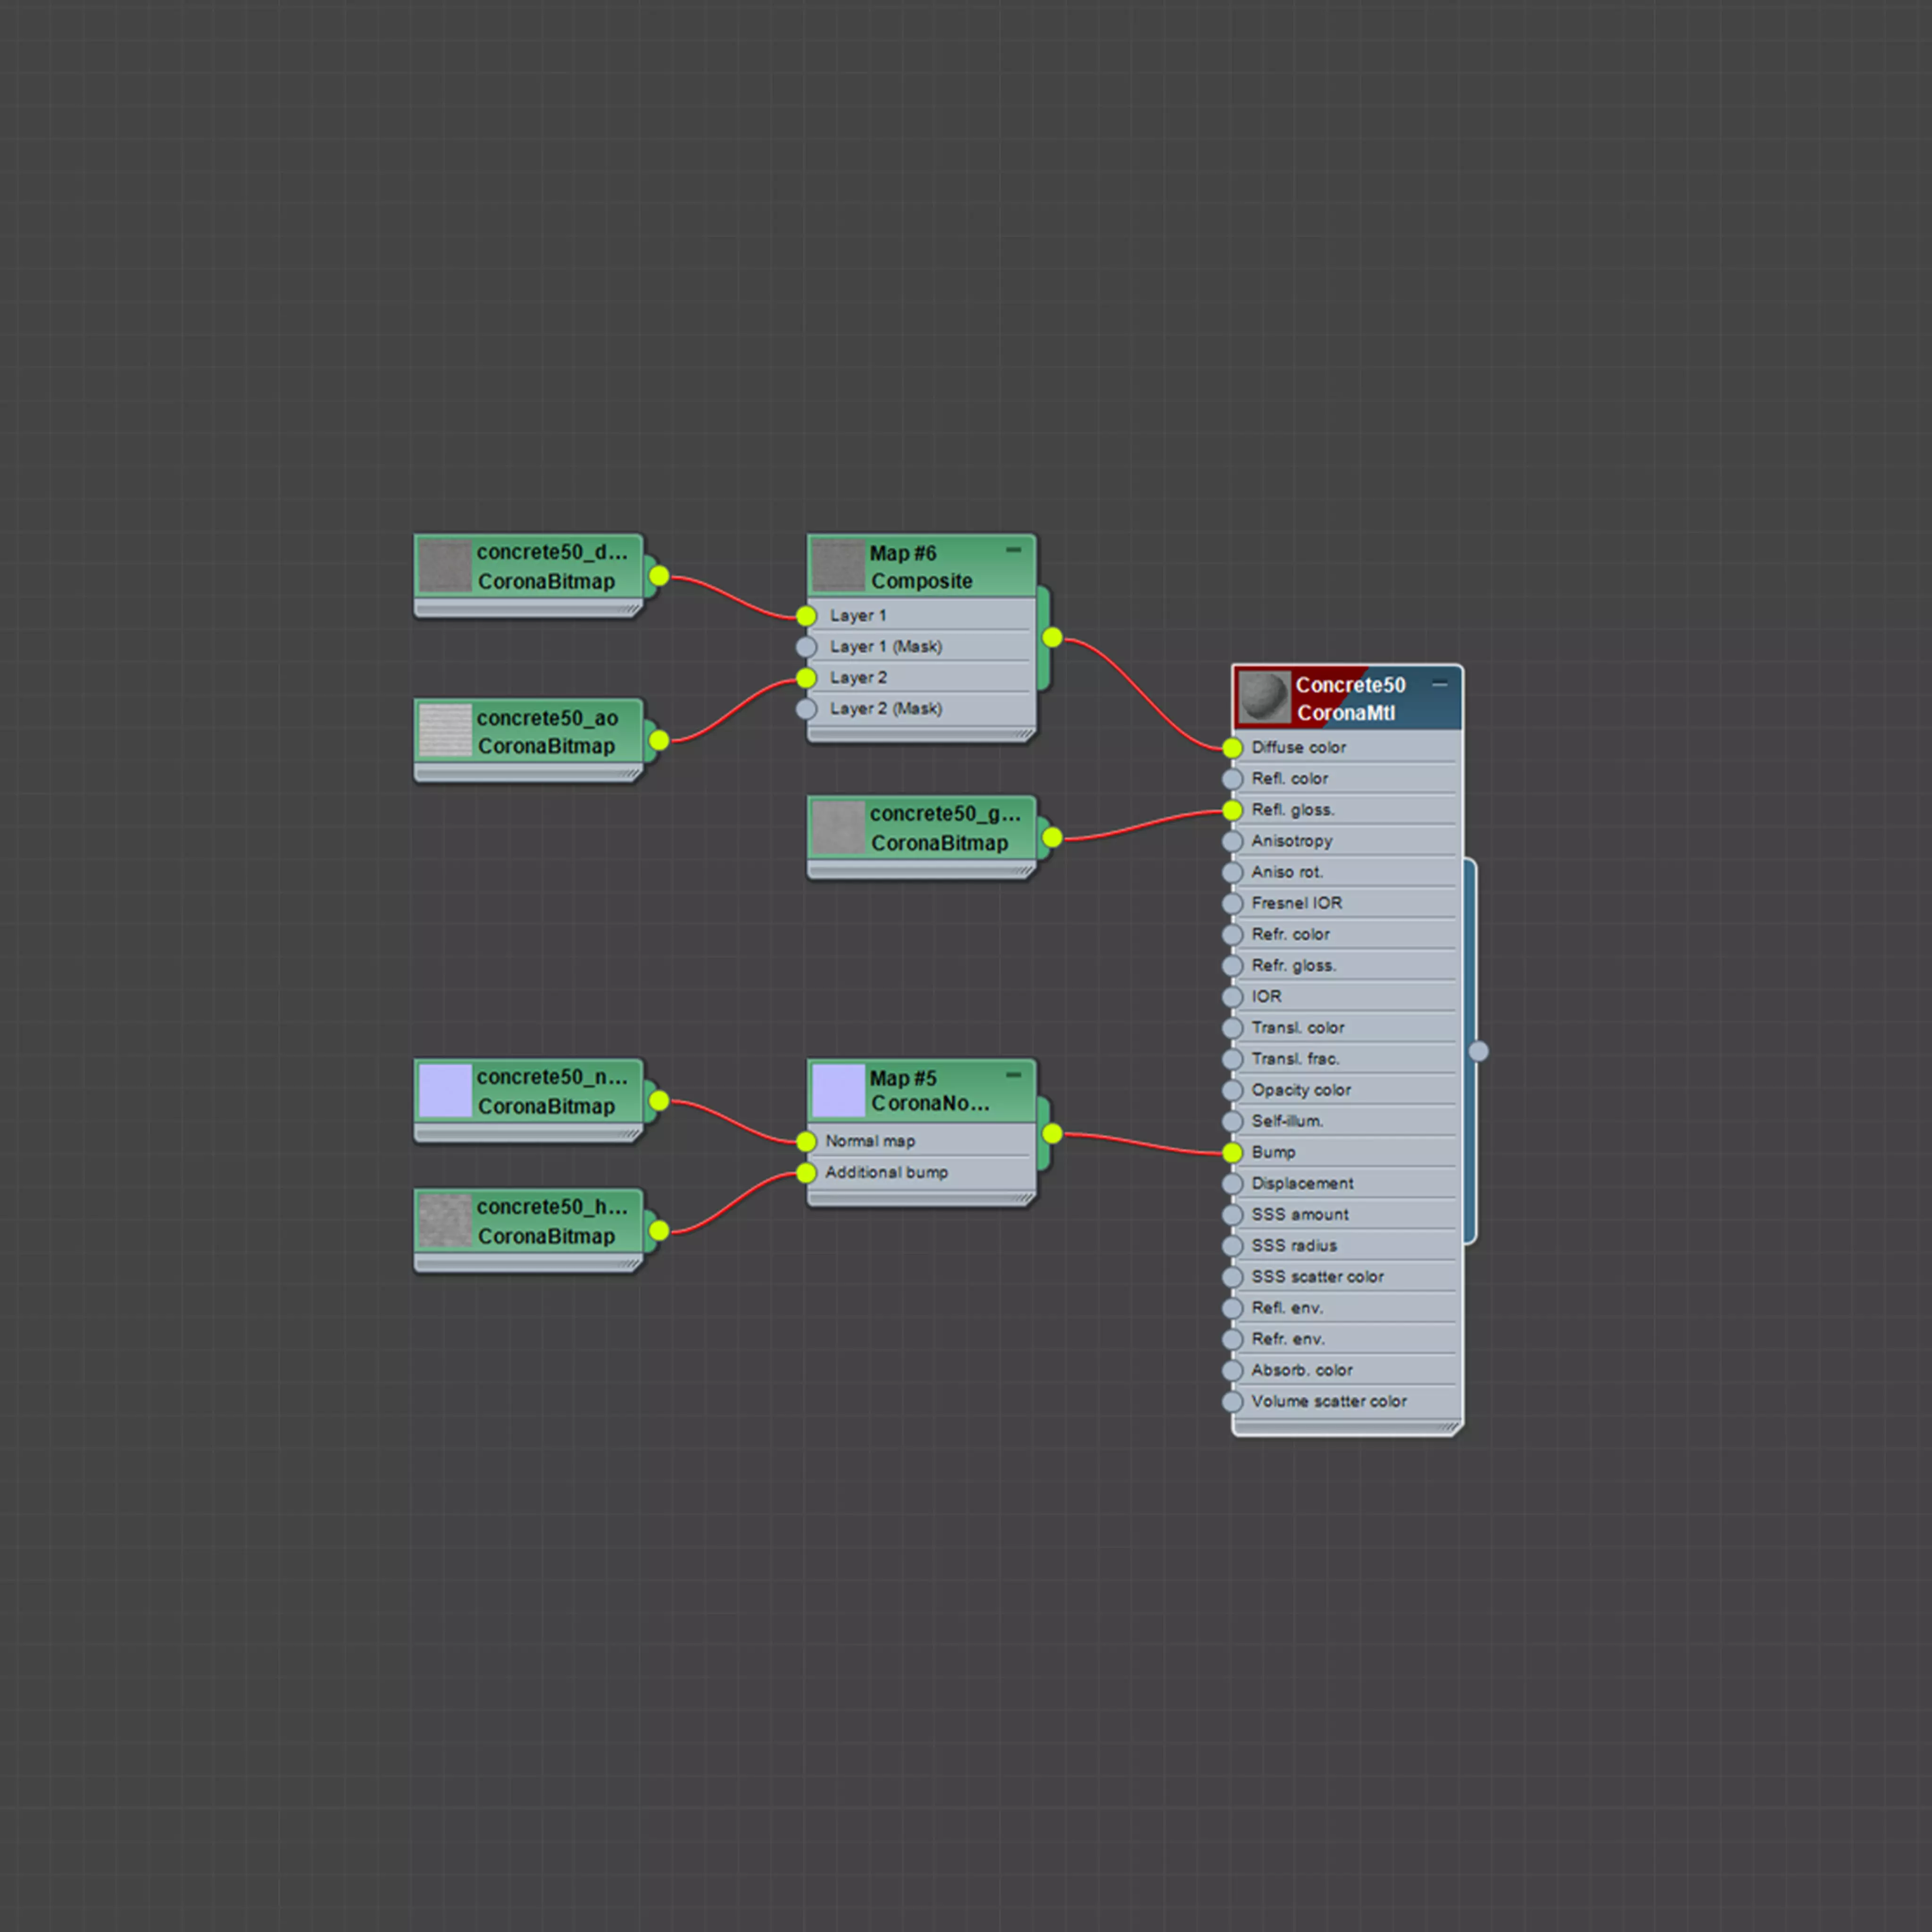
Task: Collapse the Concrete50 CoronaMtl node
Action: pos(1439,684)
